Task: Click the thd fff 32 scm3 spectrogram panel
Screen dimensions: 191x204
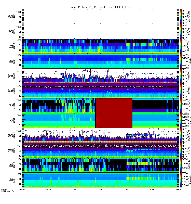Action: point(100,91)
